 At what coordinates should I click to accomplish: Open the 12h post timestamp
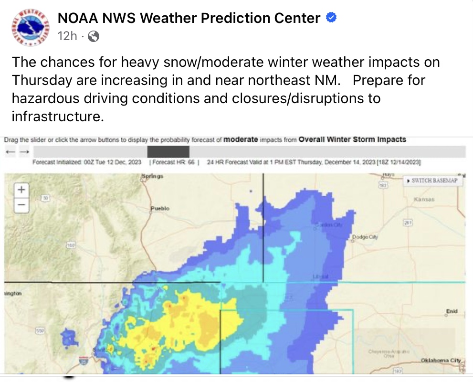coord(67,36)
